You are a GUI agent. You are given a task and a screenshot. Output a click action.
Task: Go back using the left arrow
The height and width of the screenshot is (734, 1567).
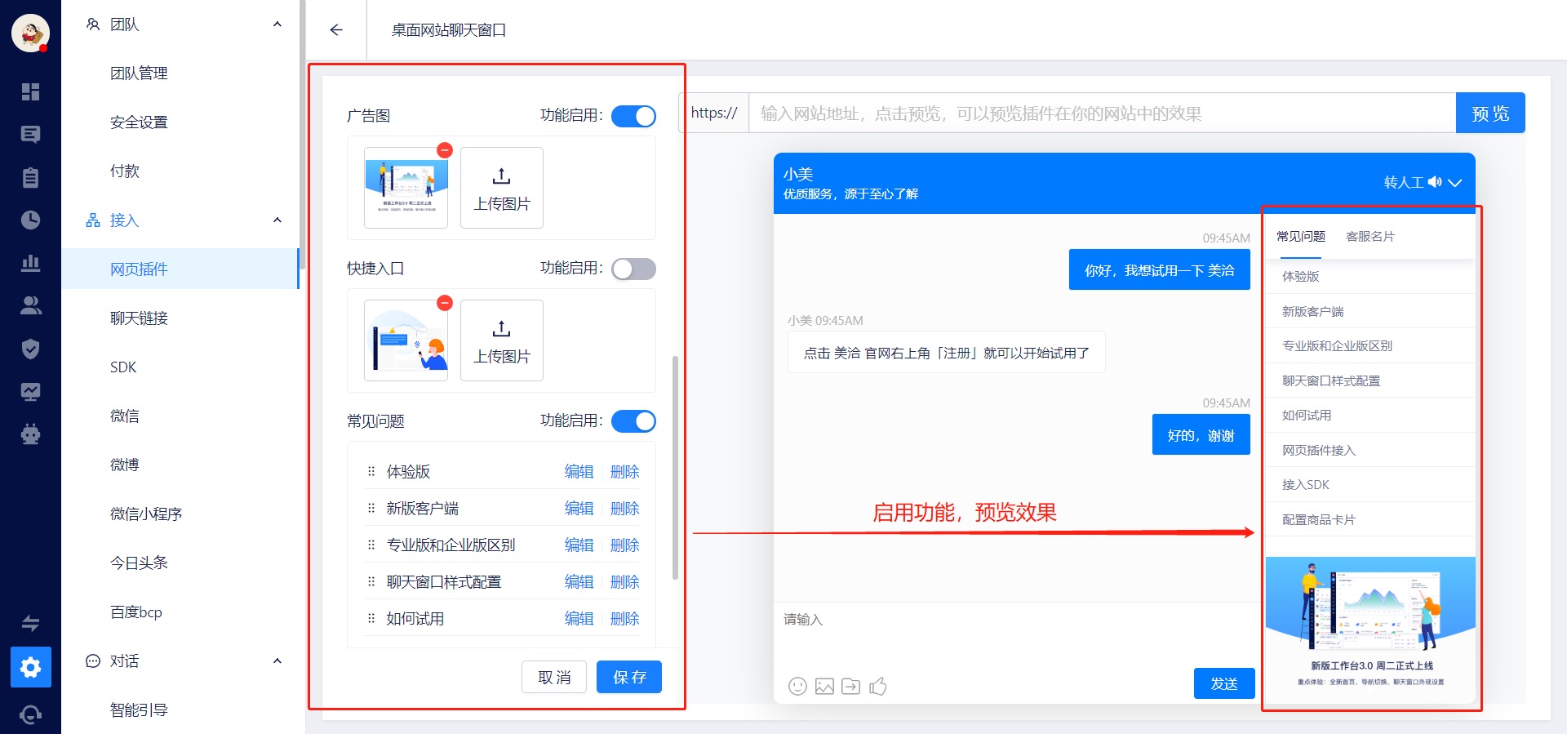point(336,30)
